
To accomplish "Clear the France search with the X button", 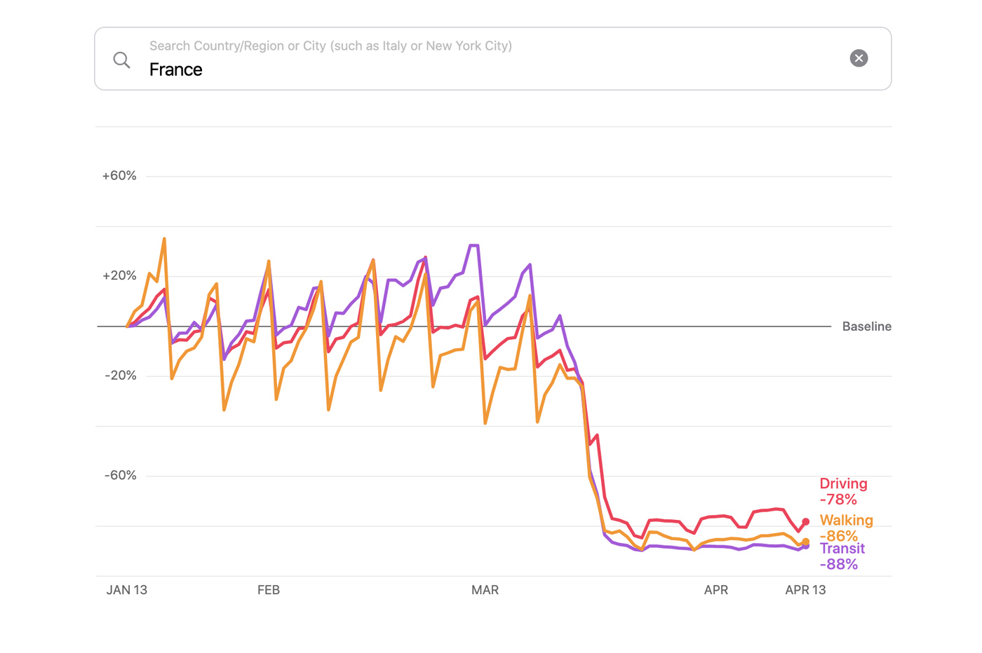I will pos(859,58).
